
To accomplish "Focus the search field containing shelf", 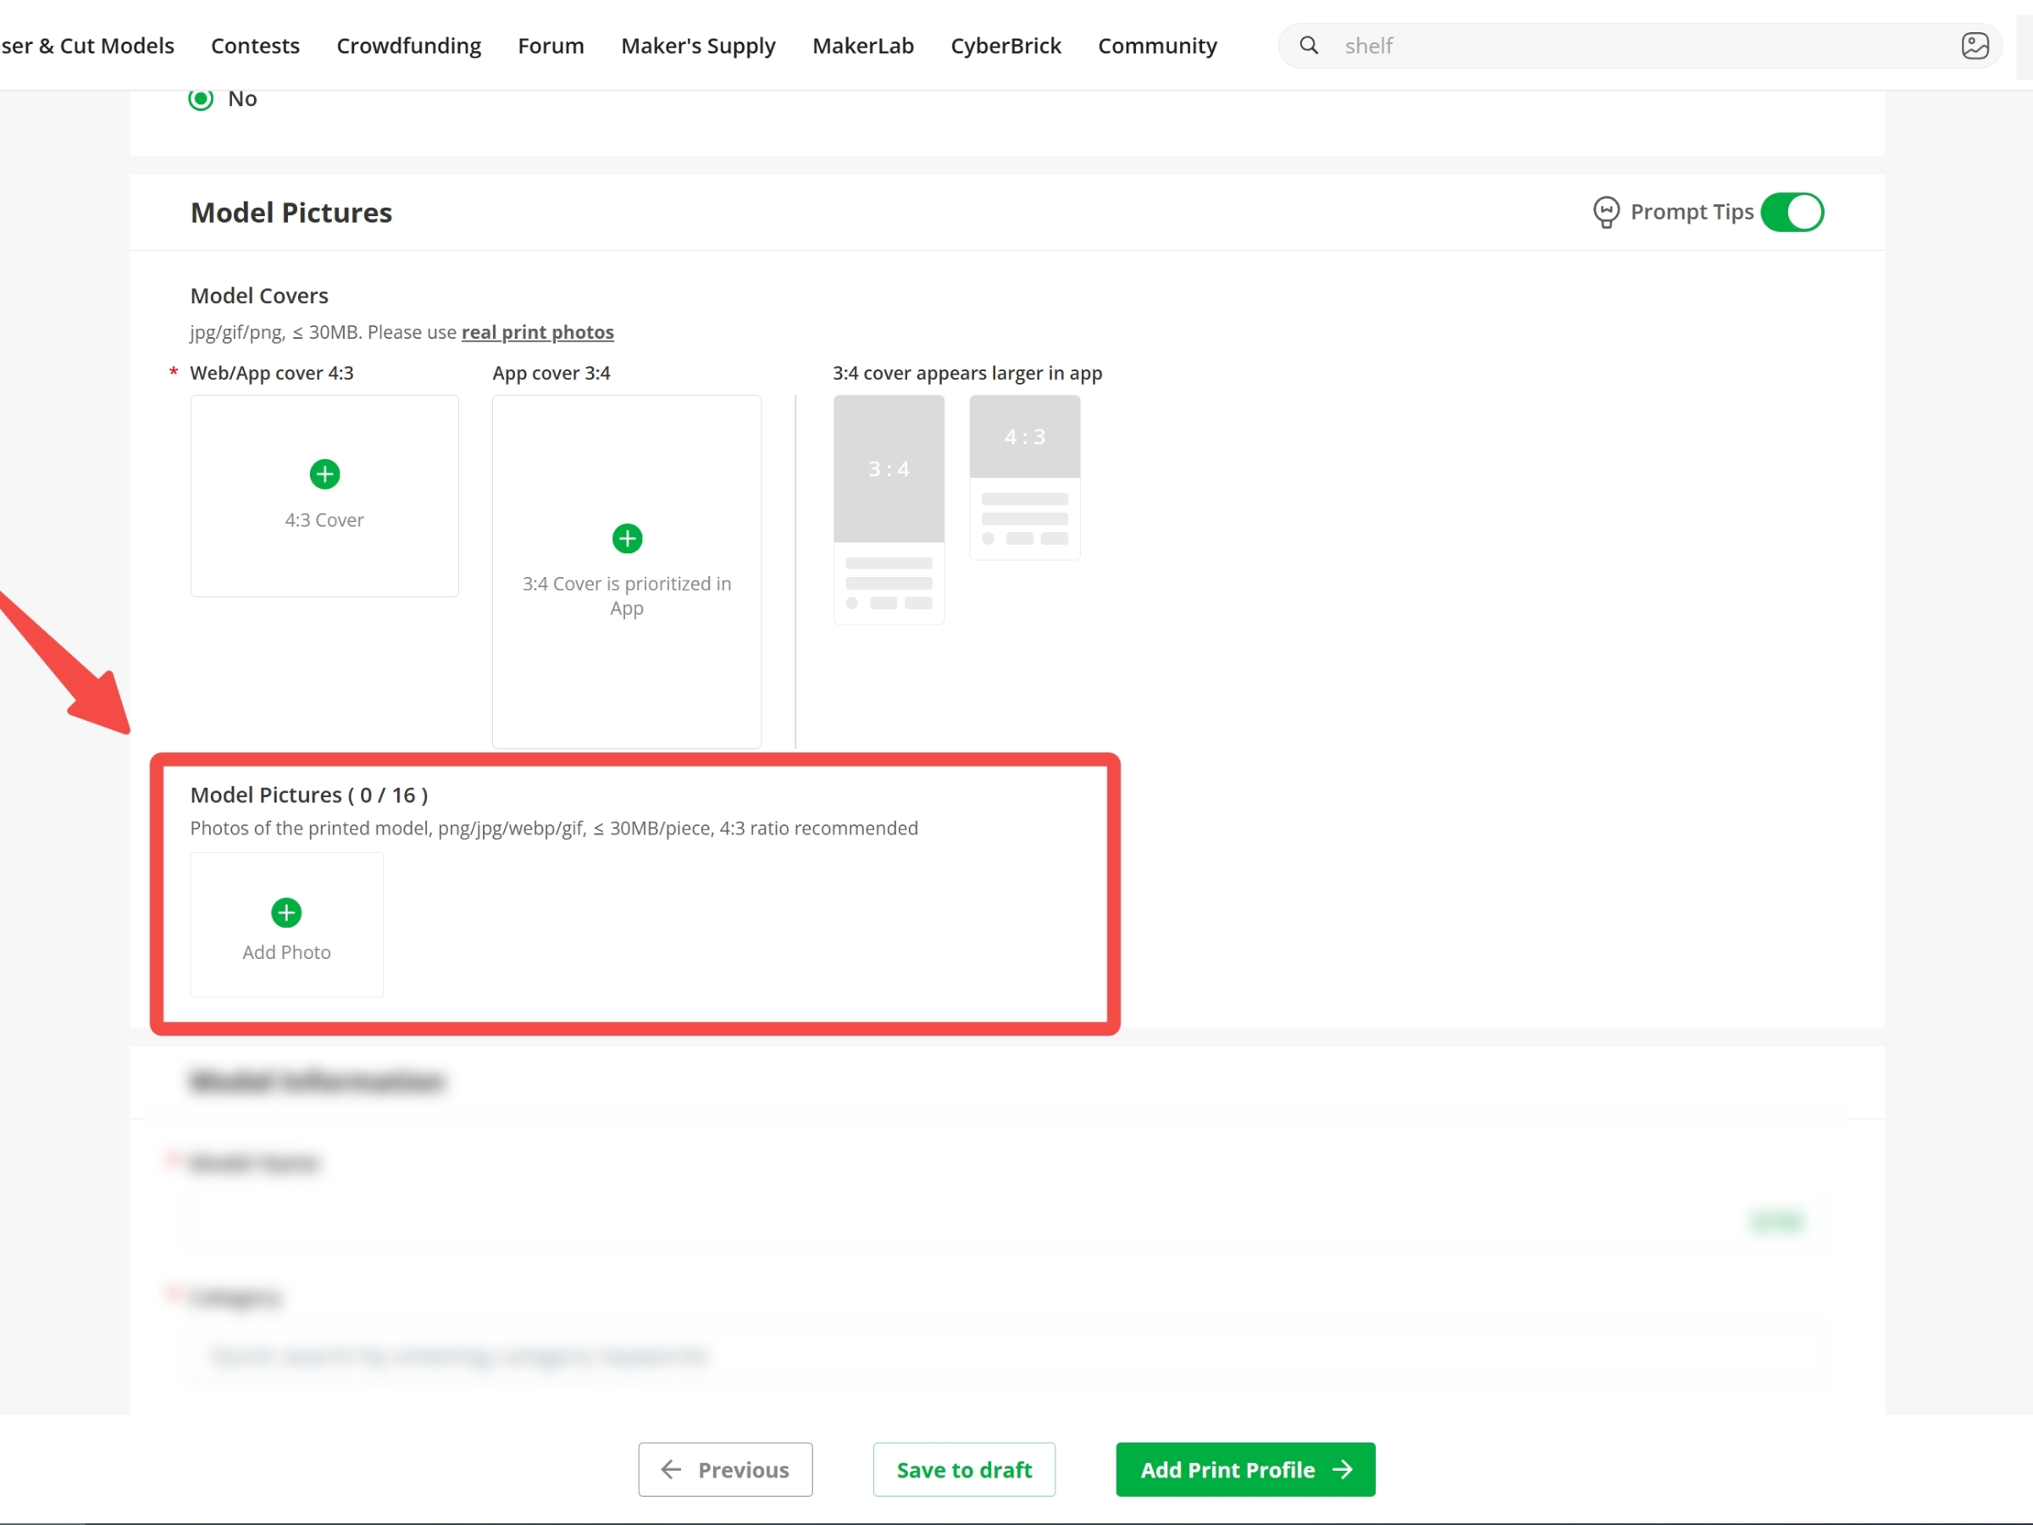I will (1641, 46).
